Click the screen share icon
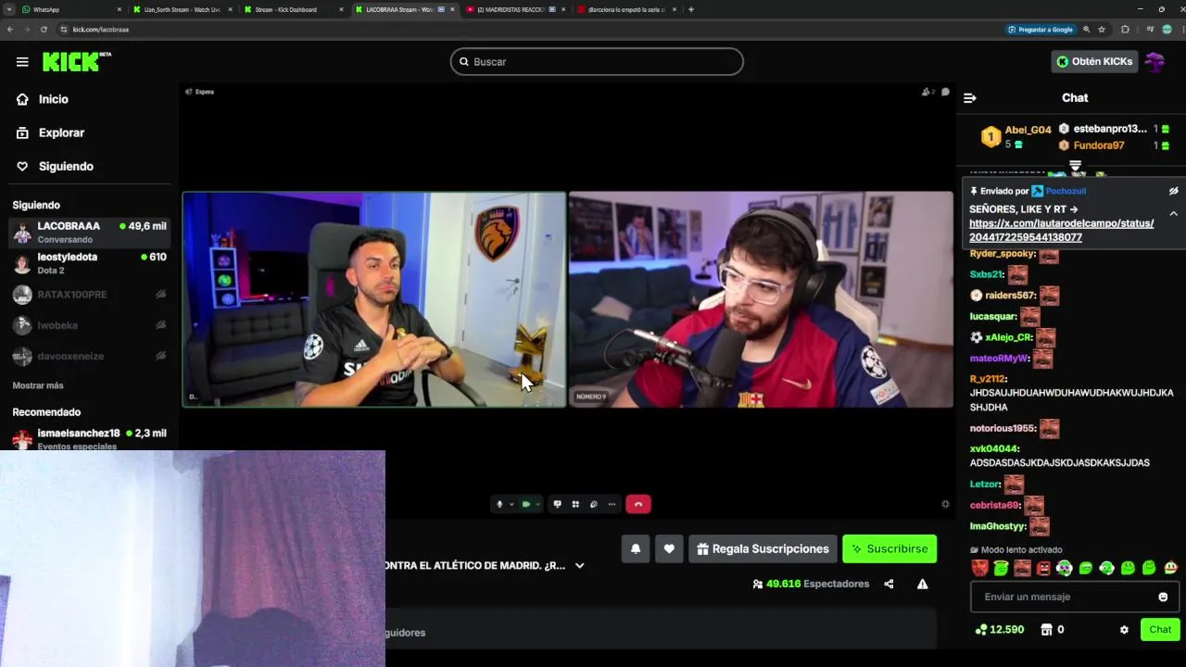 [557, 504]
